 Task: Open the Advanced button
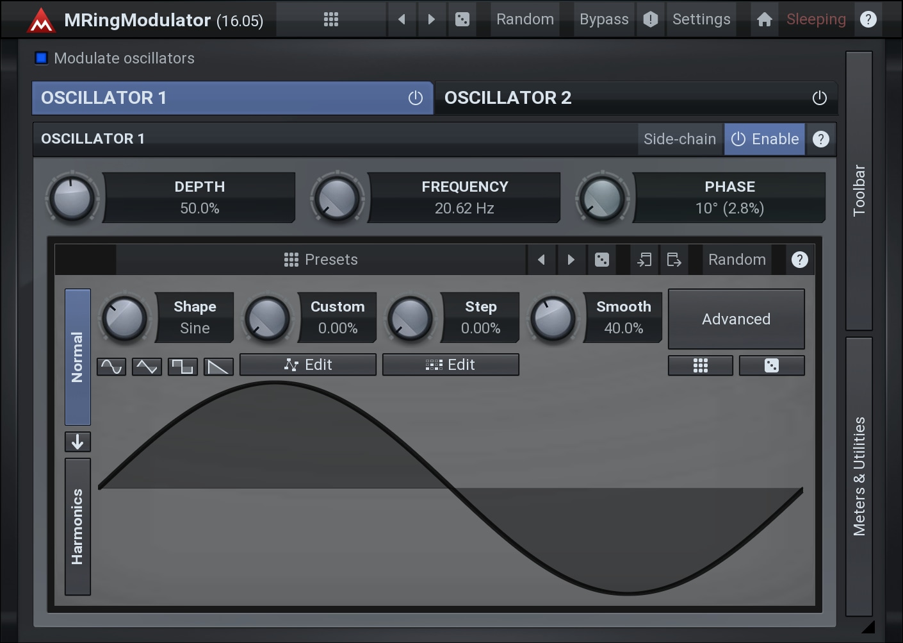(x=736, y=319)
